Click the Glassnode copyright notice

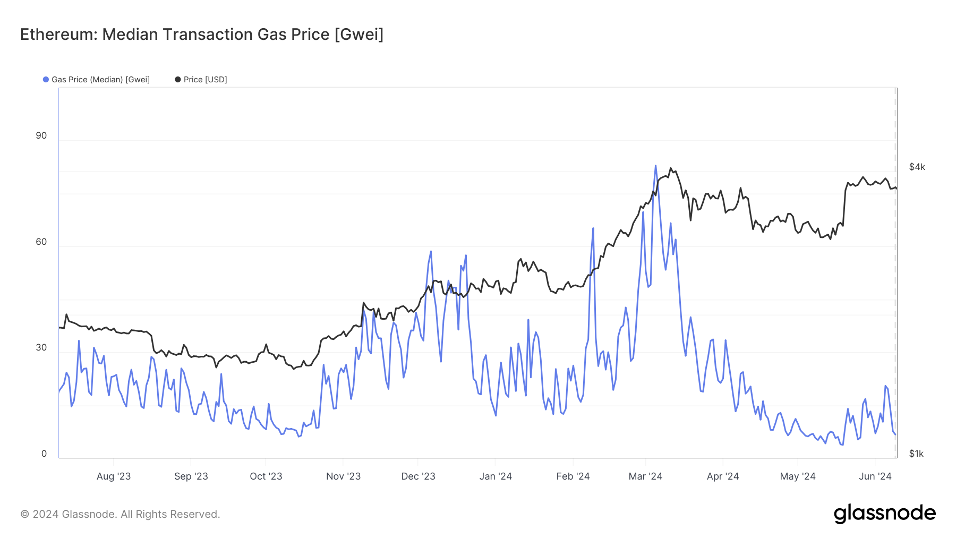tap(120, 514)
